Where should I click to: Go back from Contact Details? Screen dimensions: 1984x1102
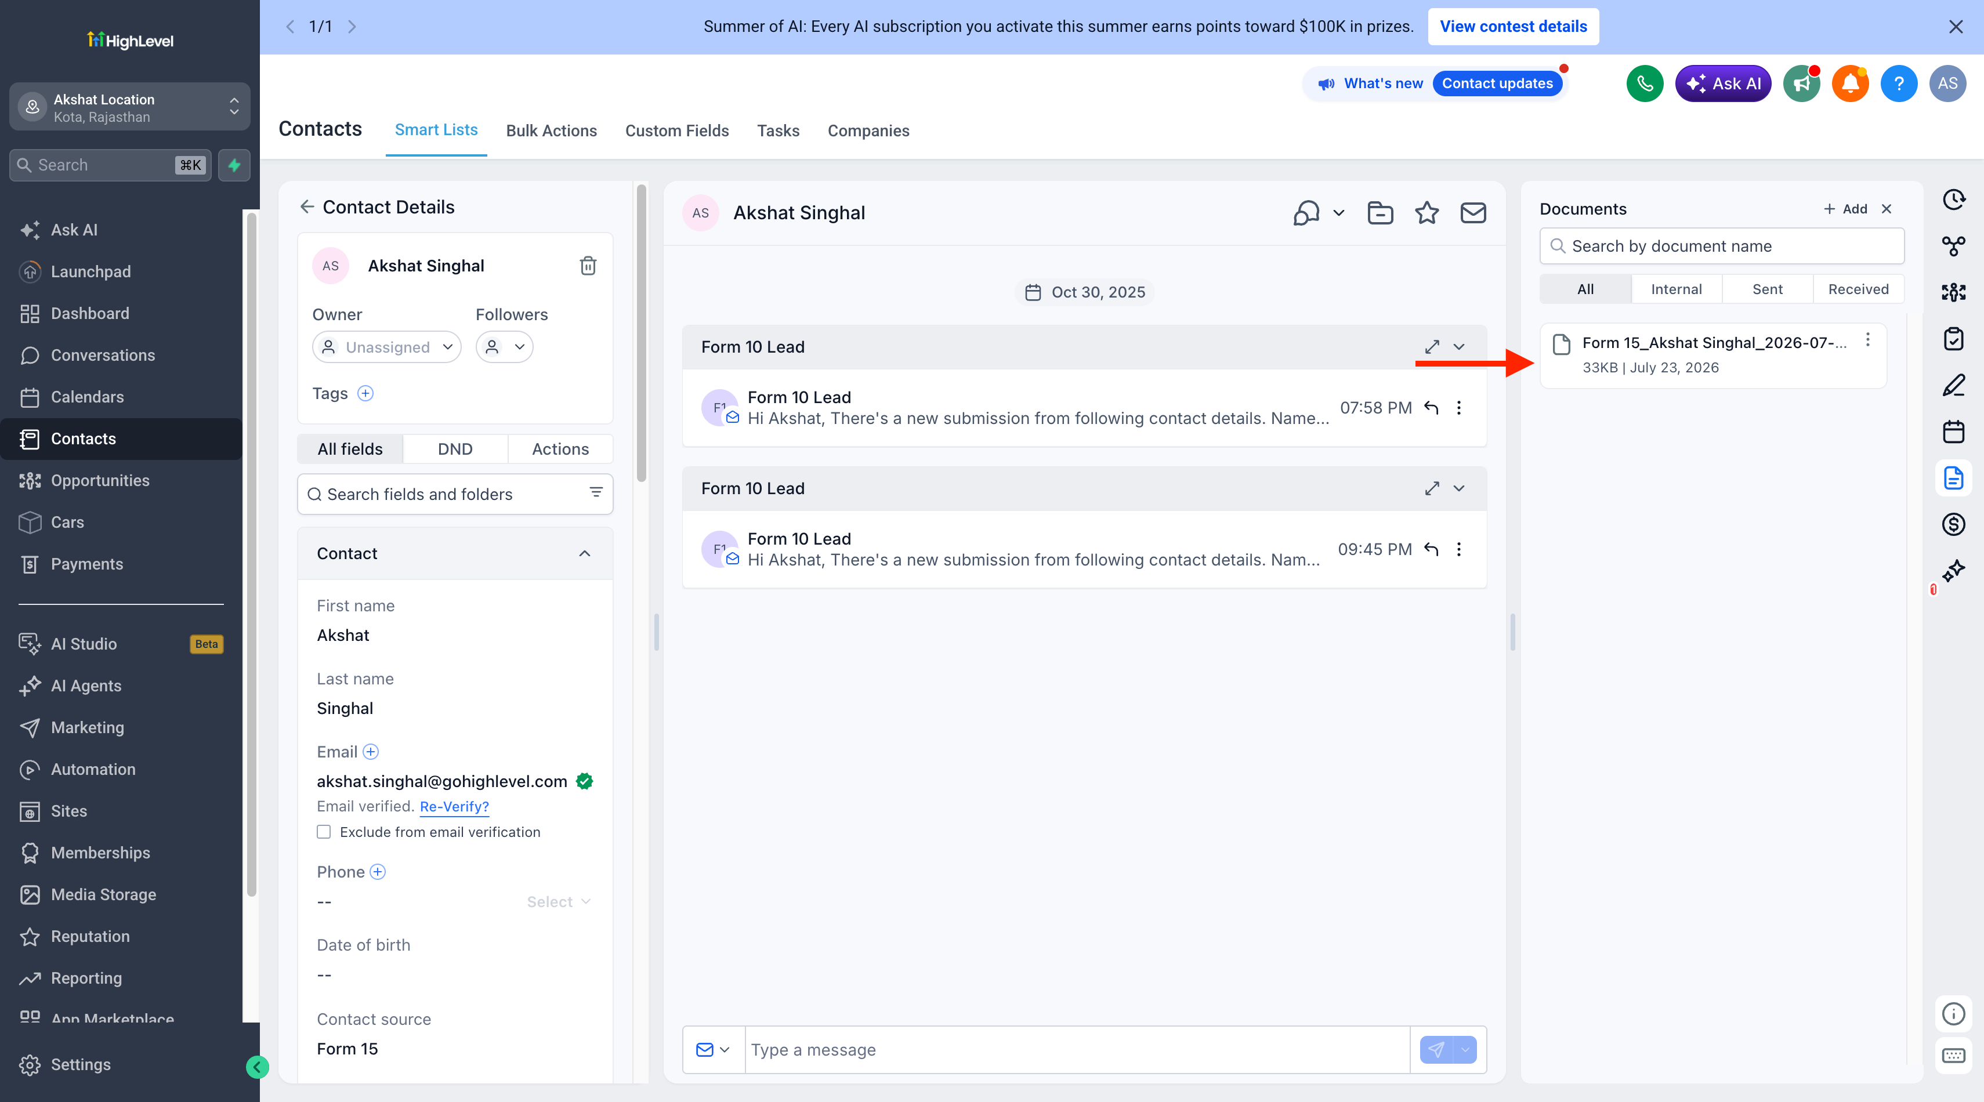306,206
